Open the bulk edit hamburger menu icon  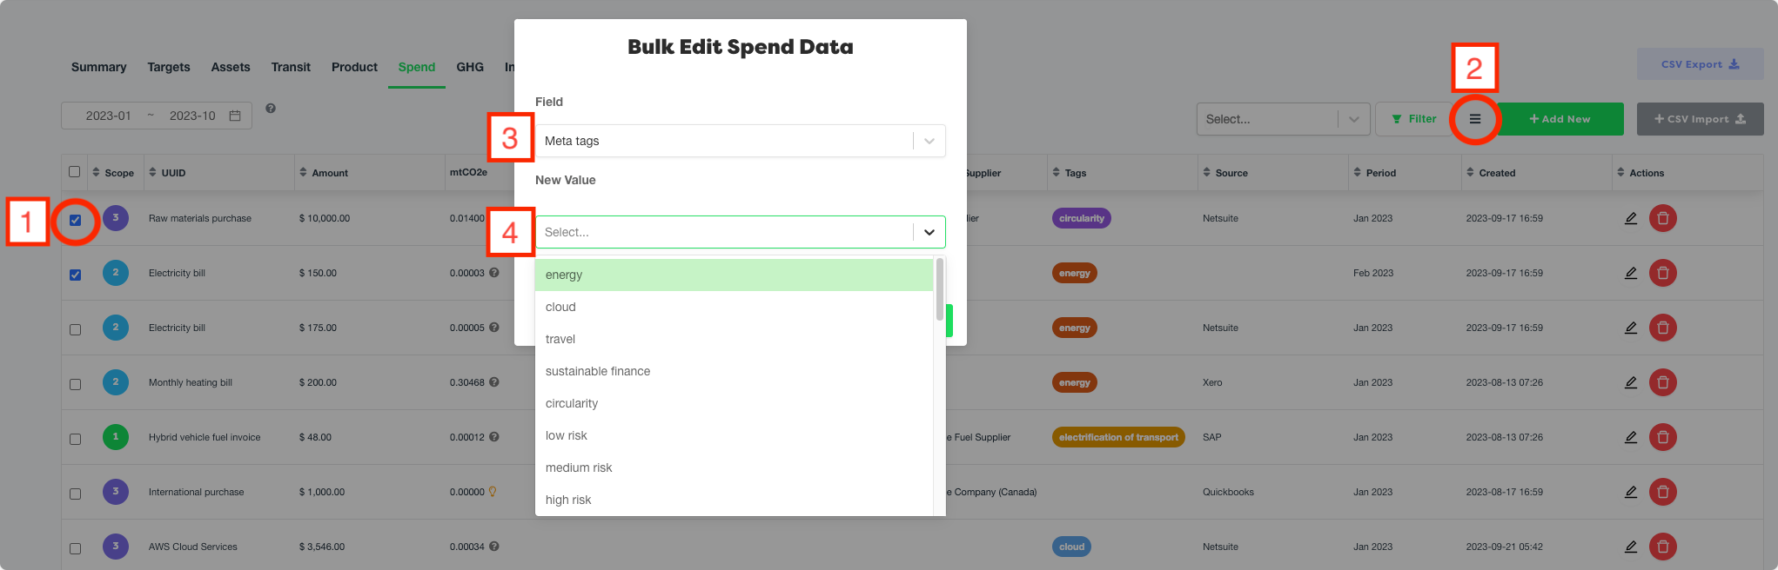click(x=1475, y=119)
